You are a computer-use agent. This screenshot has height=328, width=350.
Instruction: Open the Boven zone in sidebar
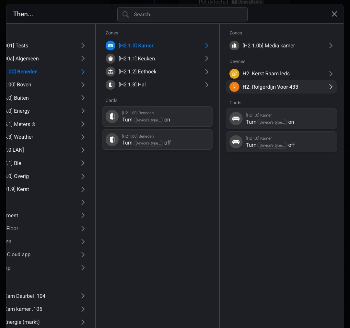pyautogui.click(x=45, y=85)
